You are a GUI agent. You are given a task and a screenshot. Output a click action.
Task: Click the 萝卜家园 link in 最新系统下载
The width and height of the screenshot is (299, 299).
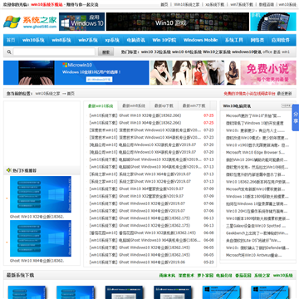[x=205, y=276]
